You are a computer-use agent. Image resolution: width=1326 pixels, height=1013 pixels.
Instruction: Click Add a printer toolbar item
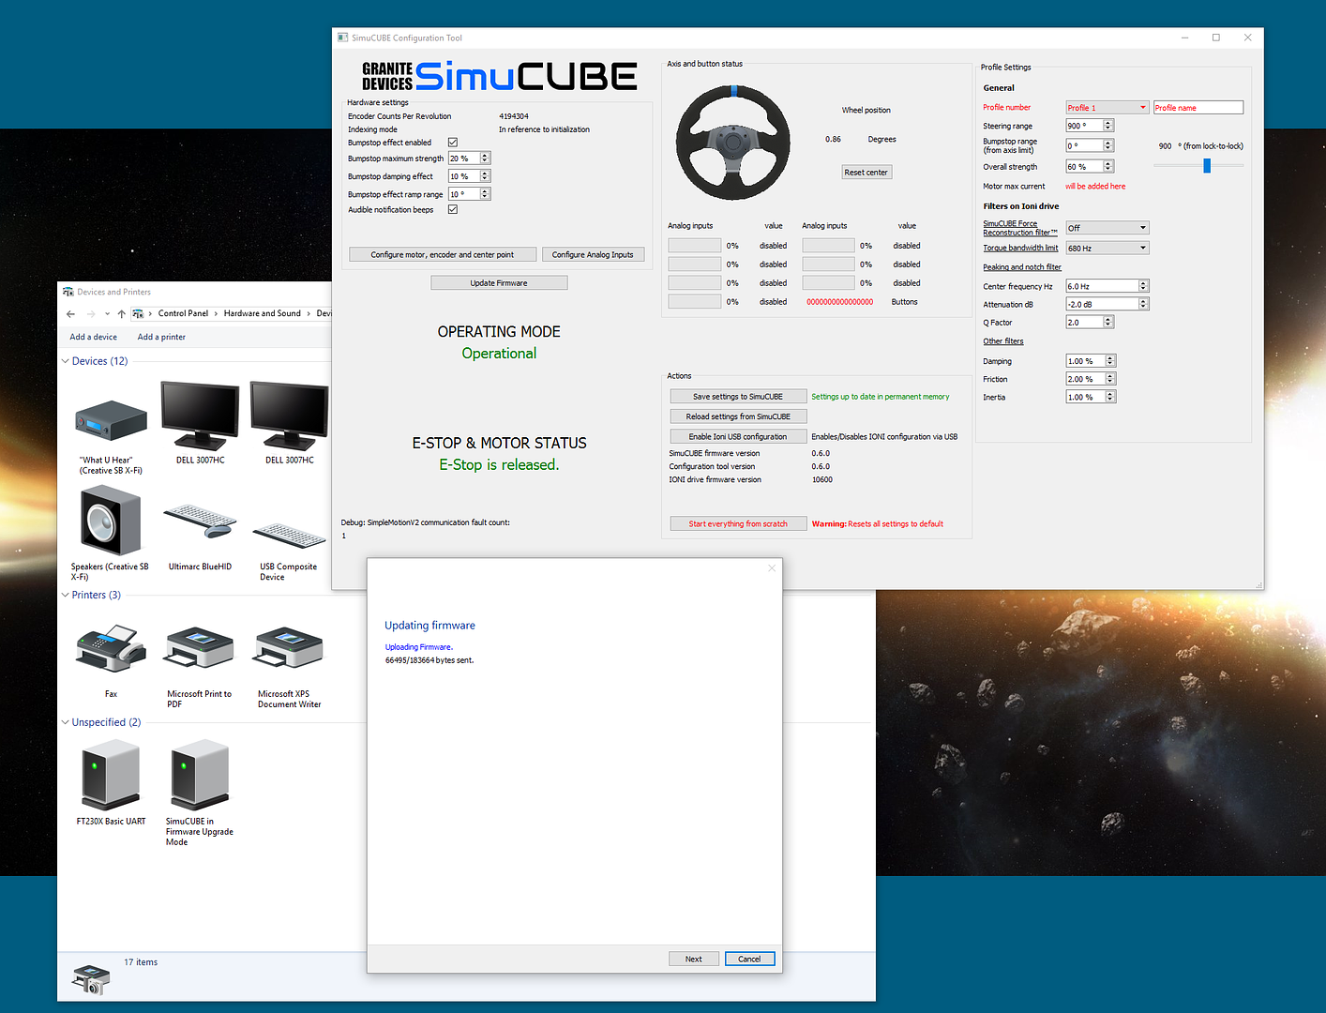[161, 337]
